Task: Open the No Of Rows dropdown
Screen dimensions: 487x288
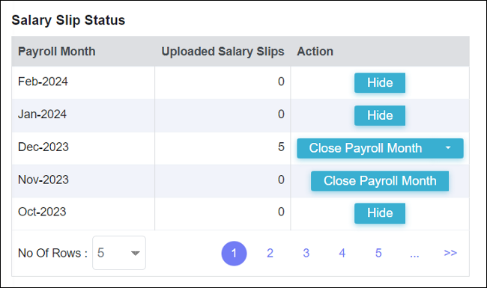Action: (x=119, y=253)
